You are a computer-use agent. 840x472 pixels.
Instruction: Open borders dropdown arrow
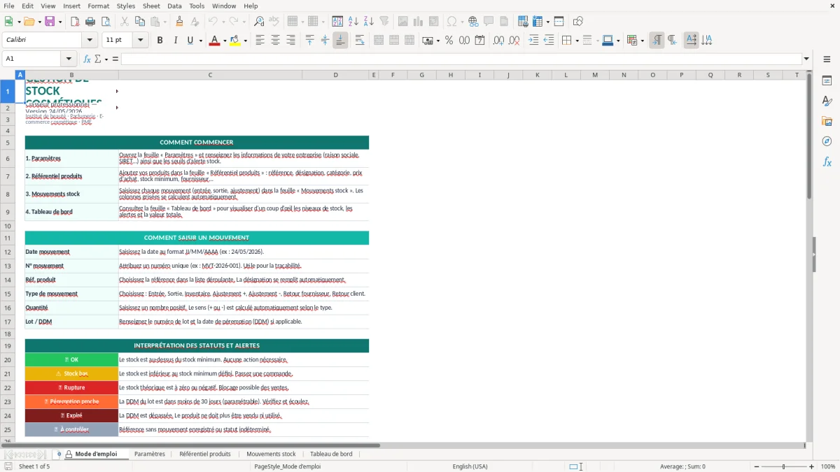point(576,41)
